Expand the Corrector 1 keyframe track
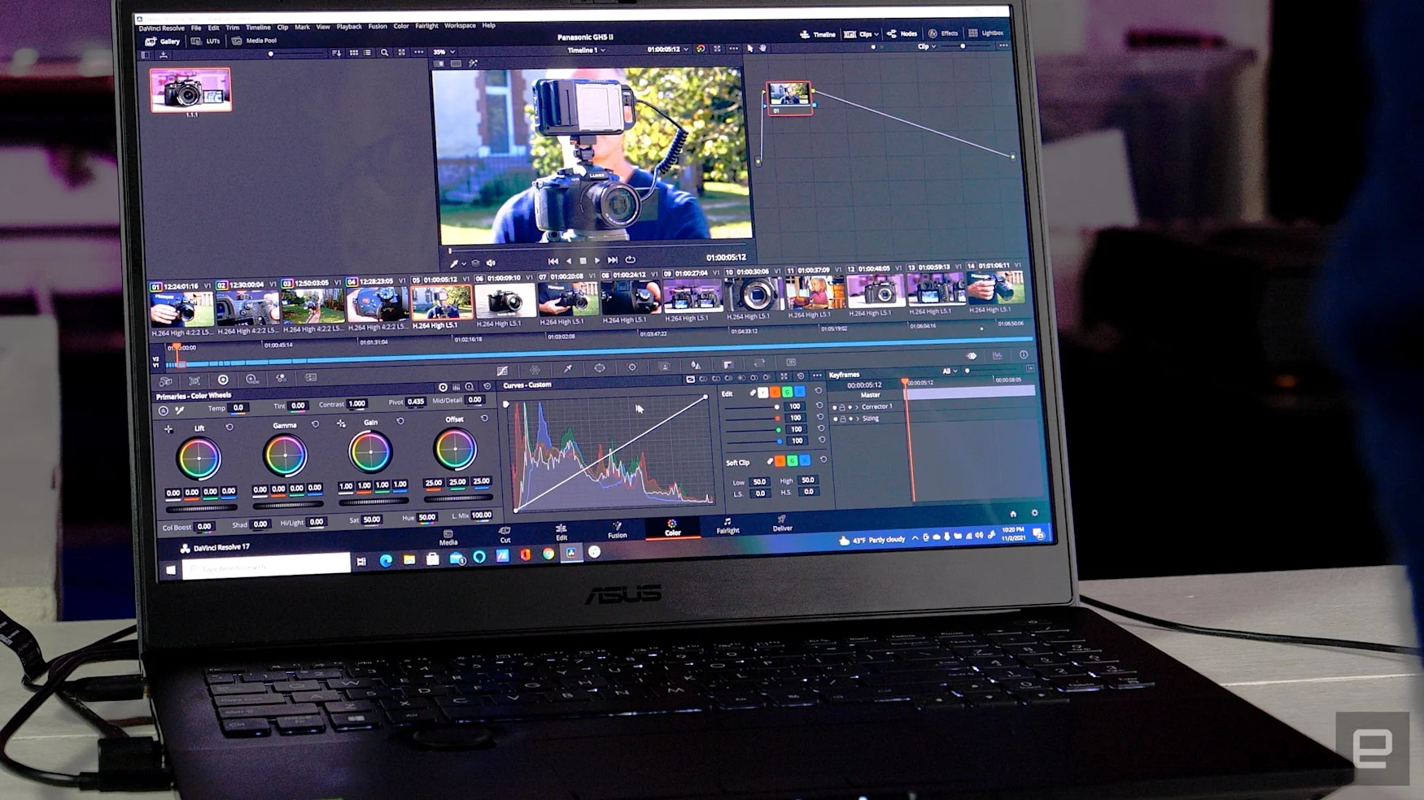The height and width of the screenshot is (800, 1424). pyautogui.click(x=857, y=407)
